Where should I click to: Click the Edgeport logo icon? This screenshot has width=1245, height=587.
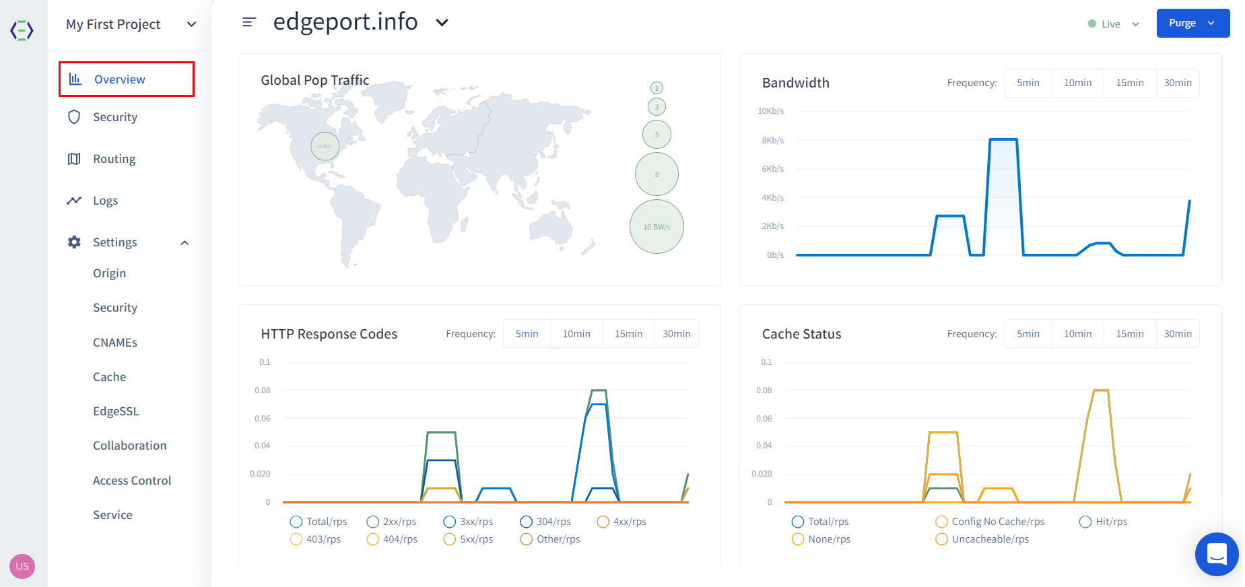pos(22,30)
